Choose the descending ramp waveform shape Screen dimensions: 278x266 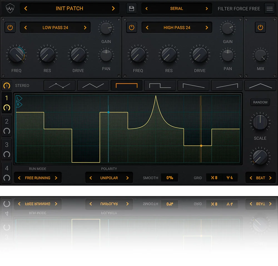click(x=193, y=86)
